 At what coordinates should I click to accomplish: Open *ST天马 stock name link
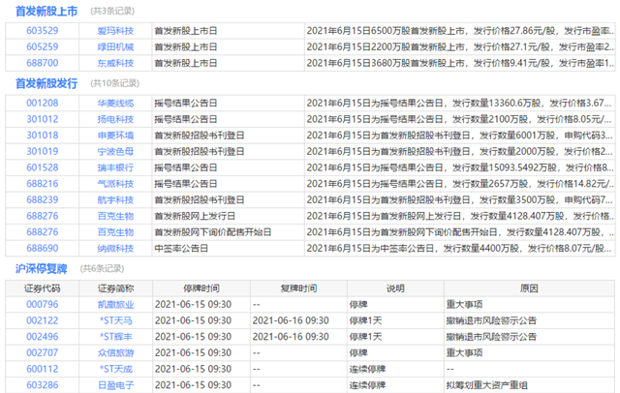click(116, 320)
